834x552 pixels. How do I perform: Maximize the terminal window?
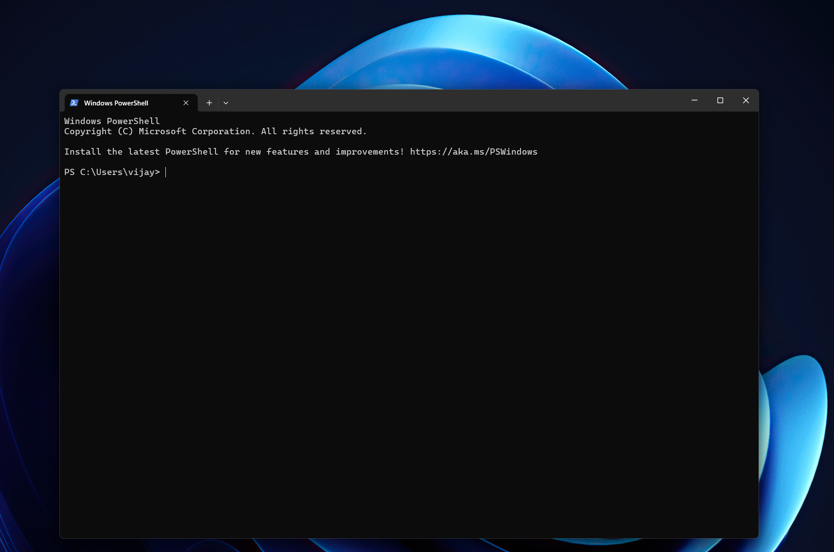pyautogui.click(x=720, y=101)
